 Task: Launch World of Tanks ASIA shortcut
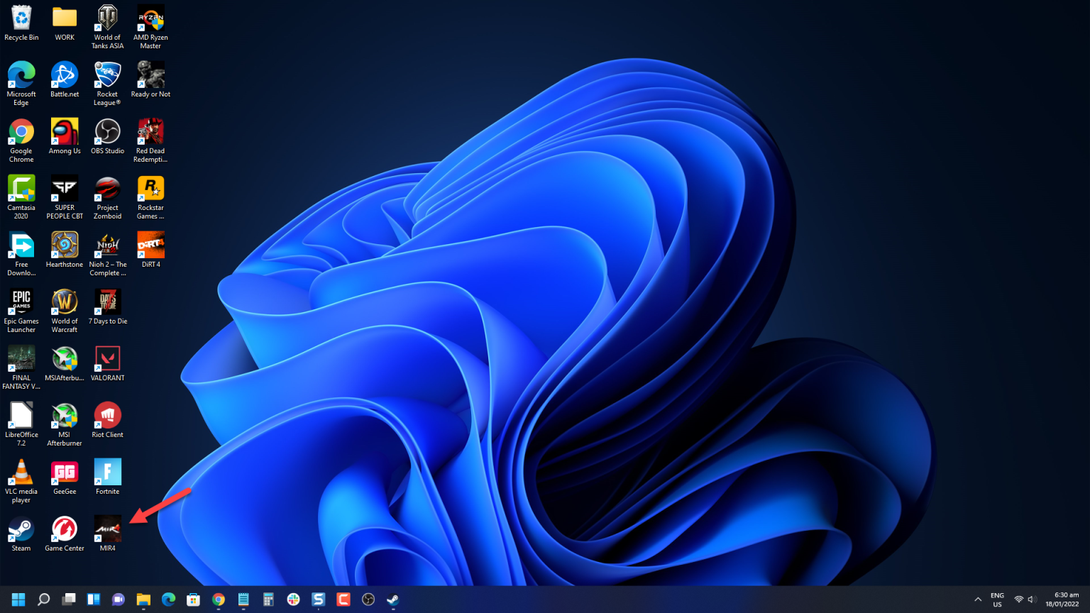[x=108, y=27]
